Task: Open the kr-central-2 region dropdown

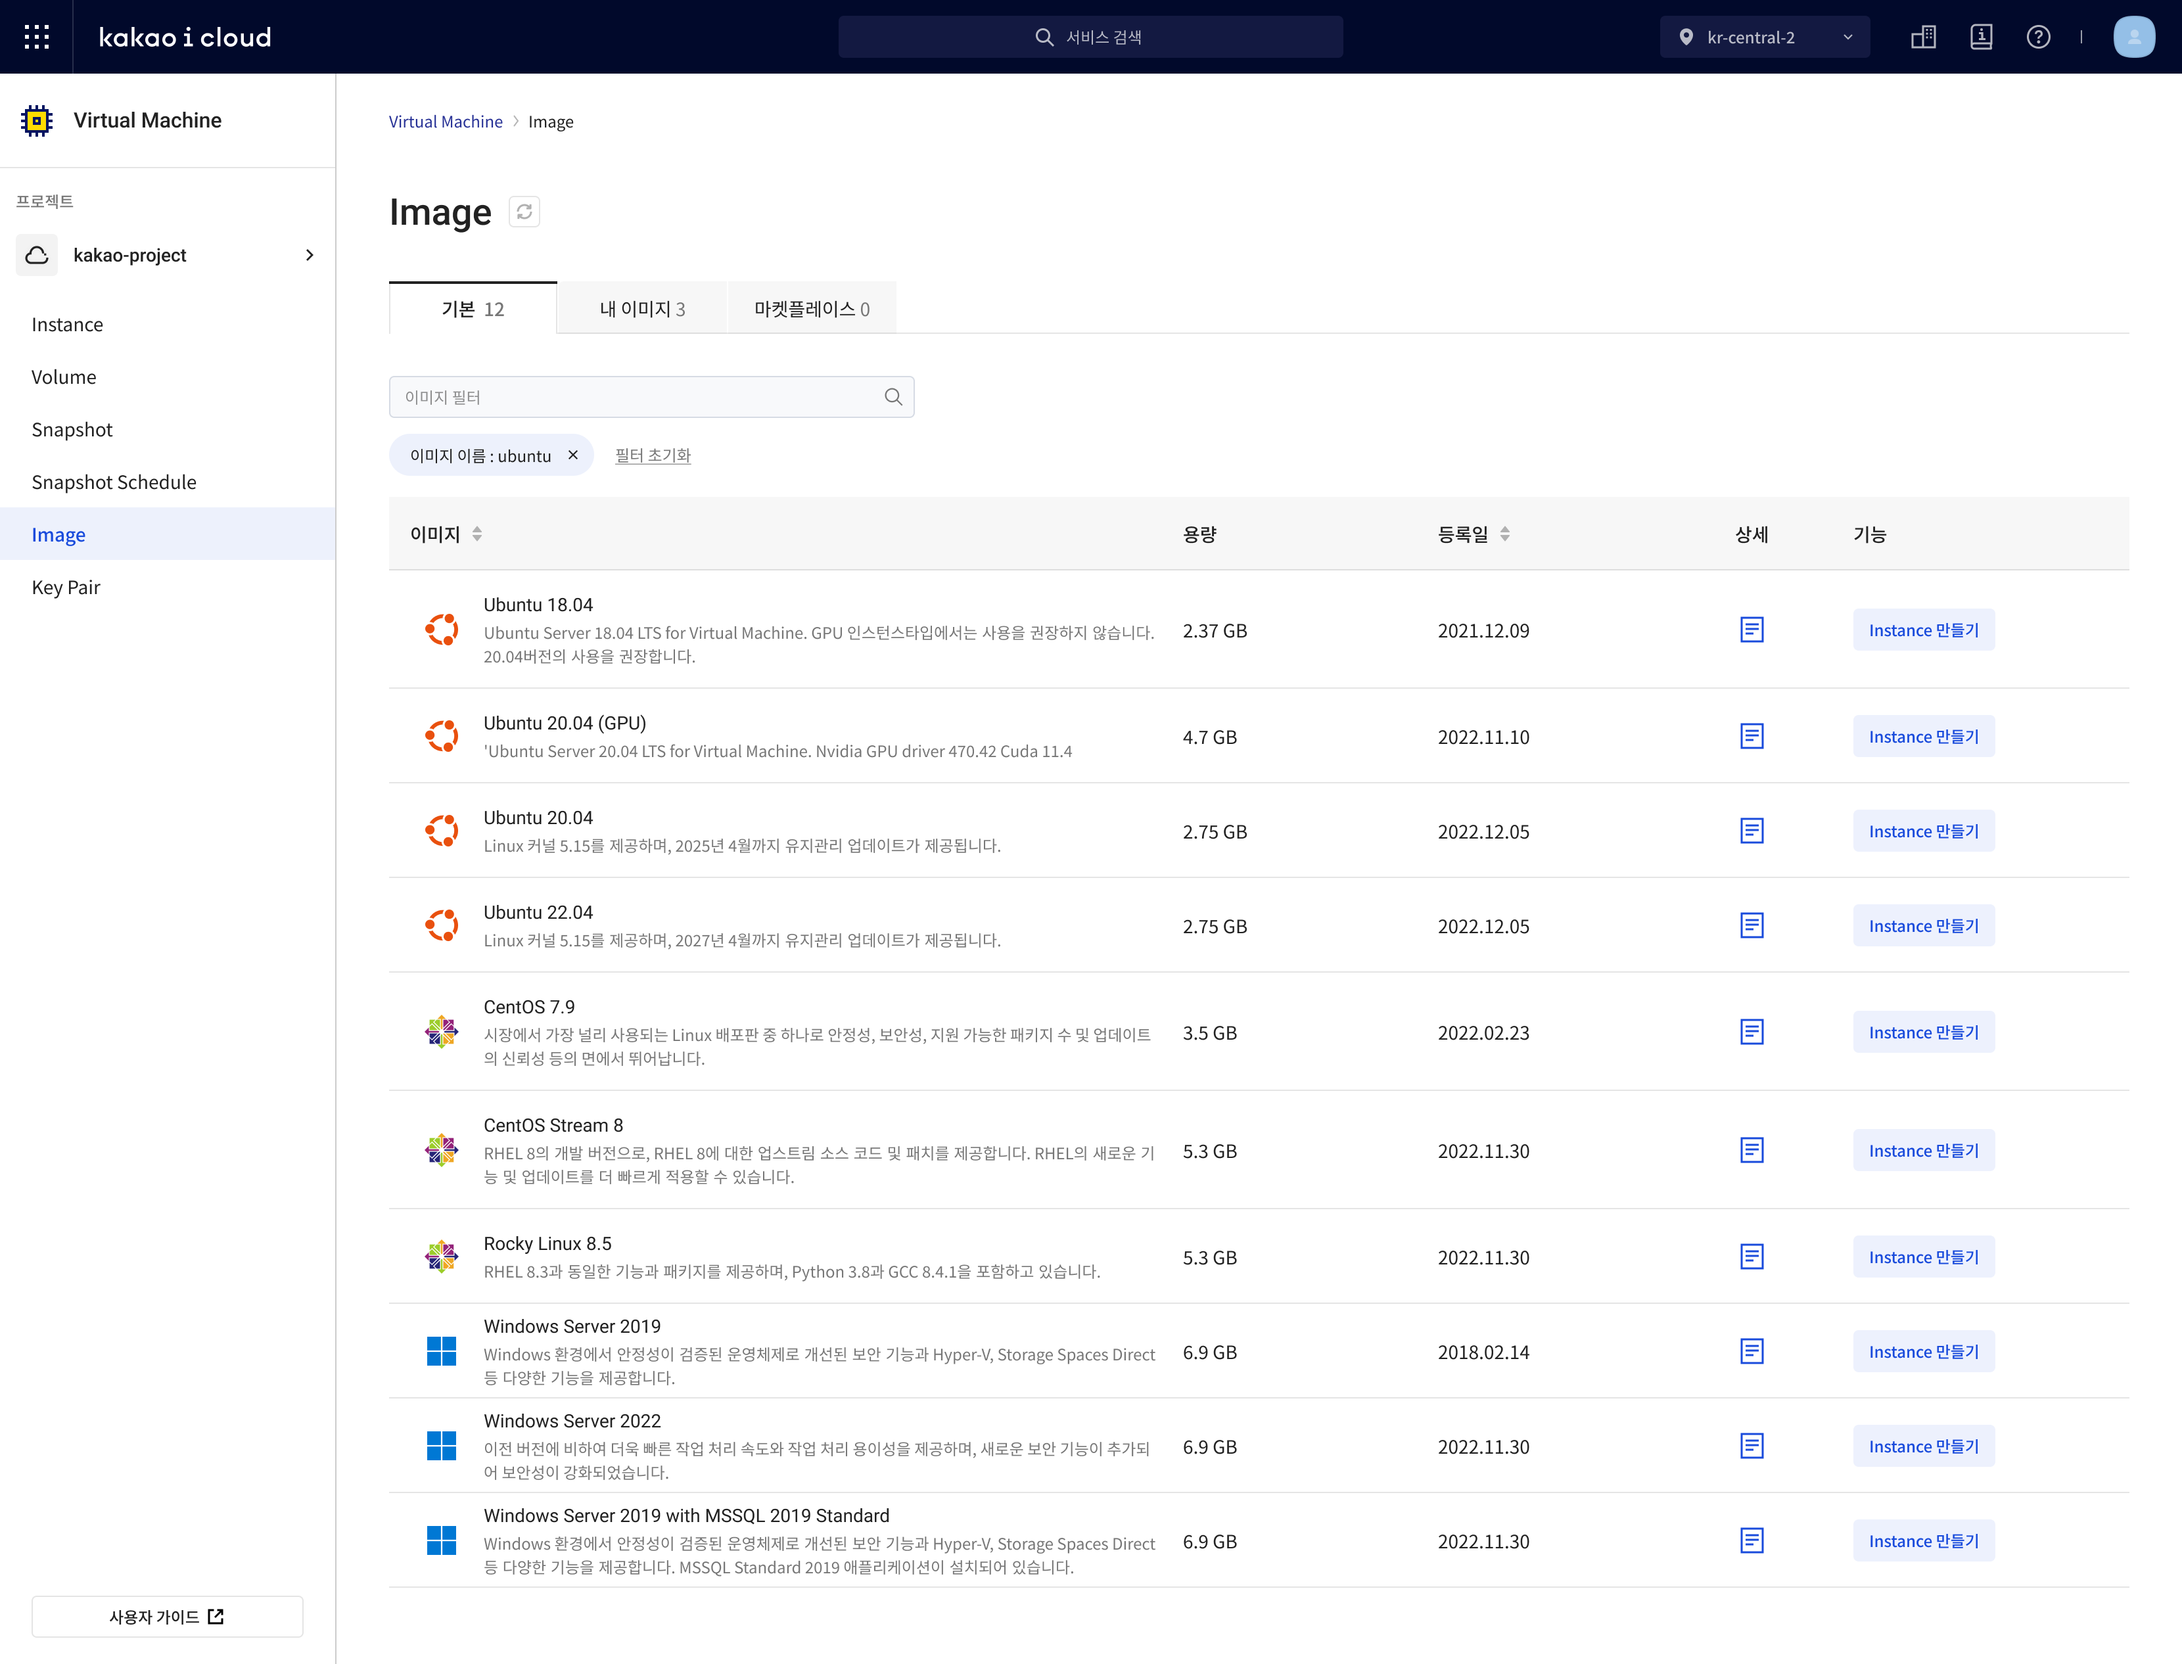Action: pyautogui.click(x=1764, y=37)
